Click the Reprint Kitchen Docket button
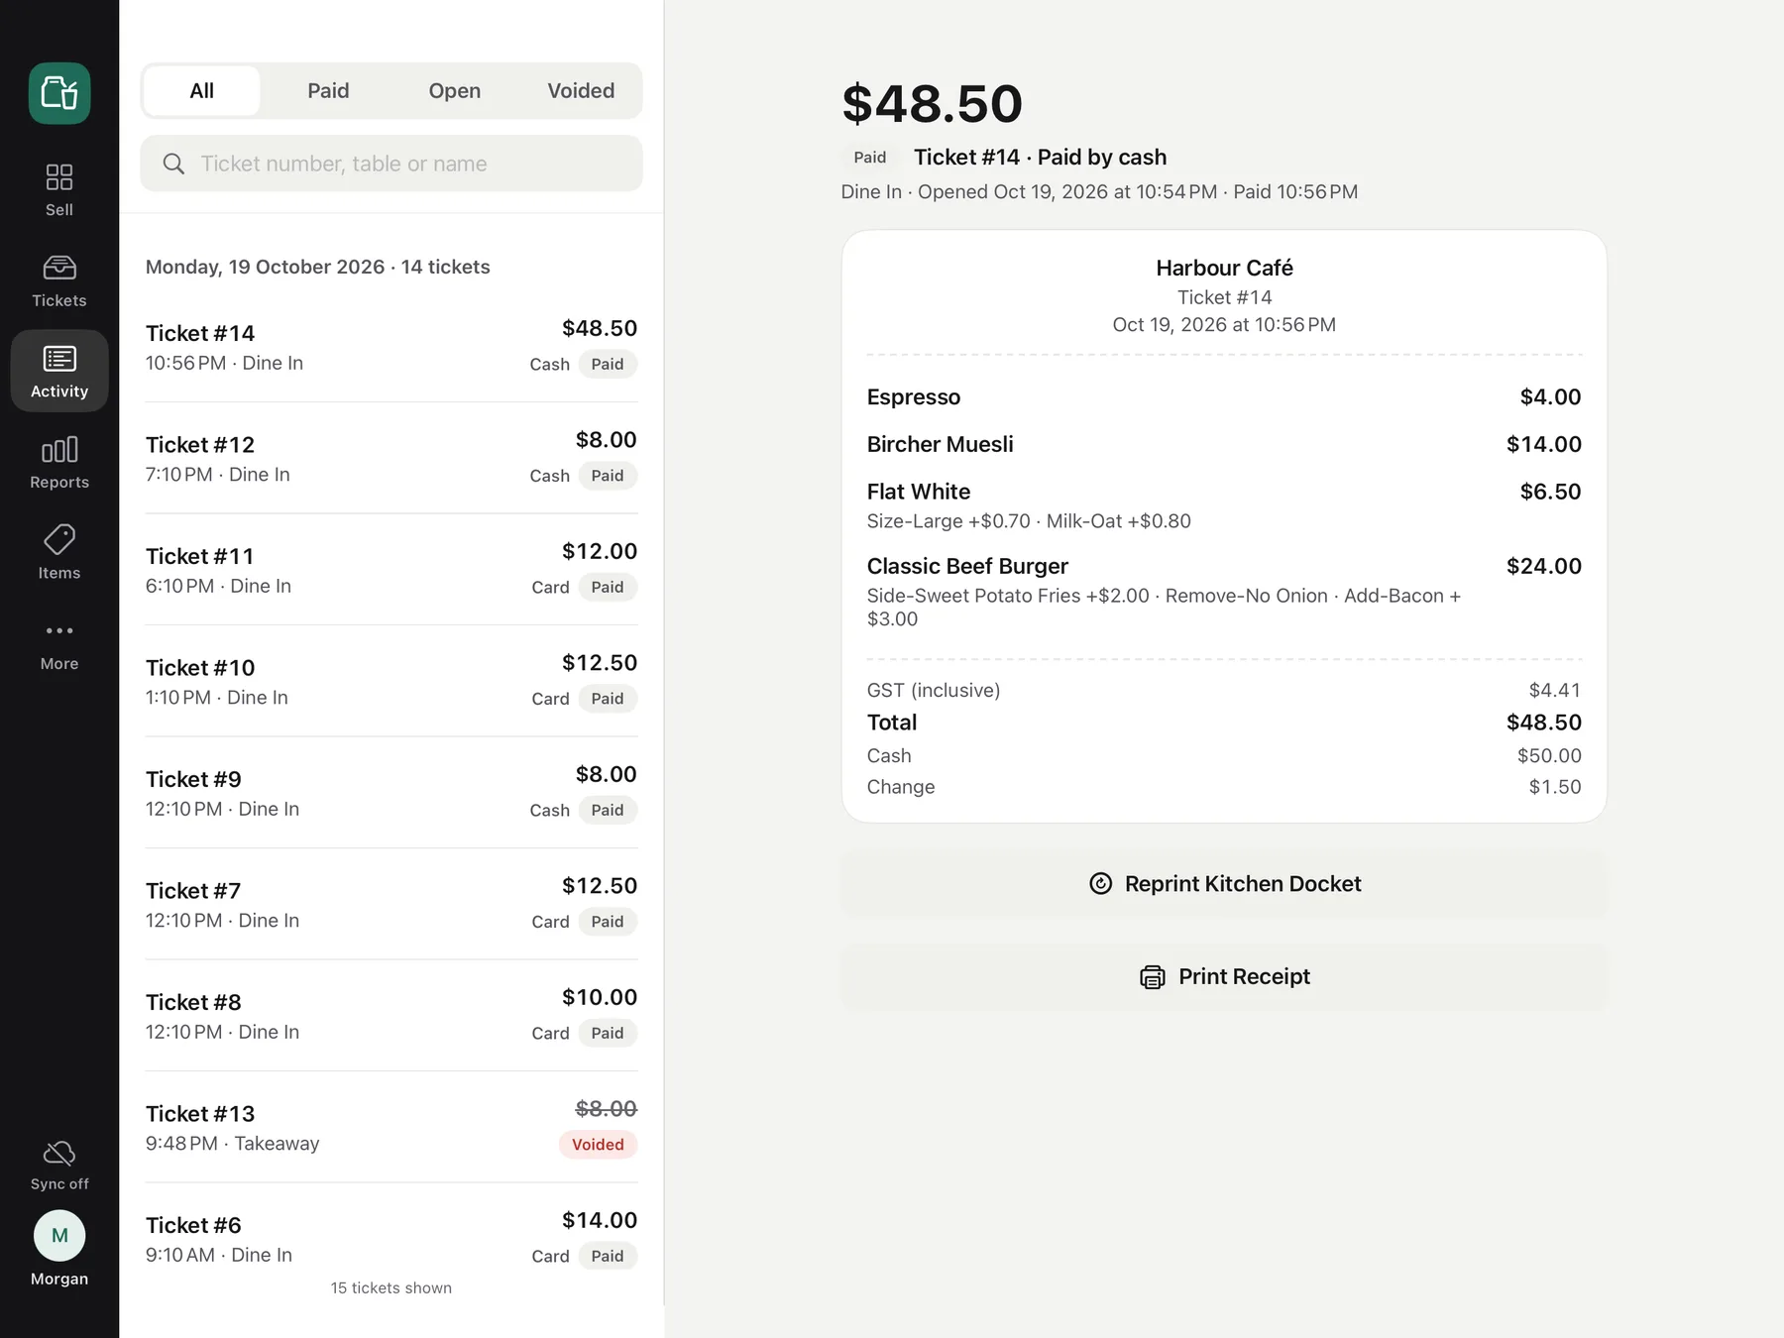 tap(1224, 884)
